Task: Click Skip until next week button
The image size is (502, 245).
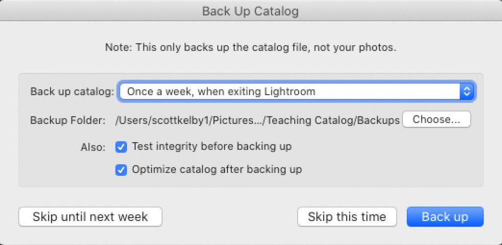Action: 90,217
